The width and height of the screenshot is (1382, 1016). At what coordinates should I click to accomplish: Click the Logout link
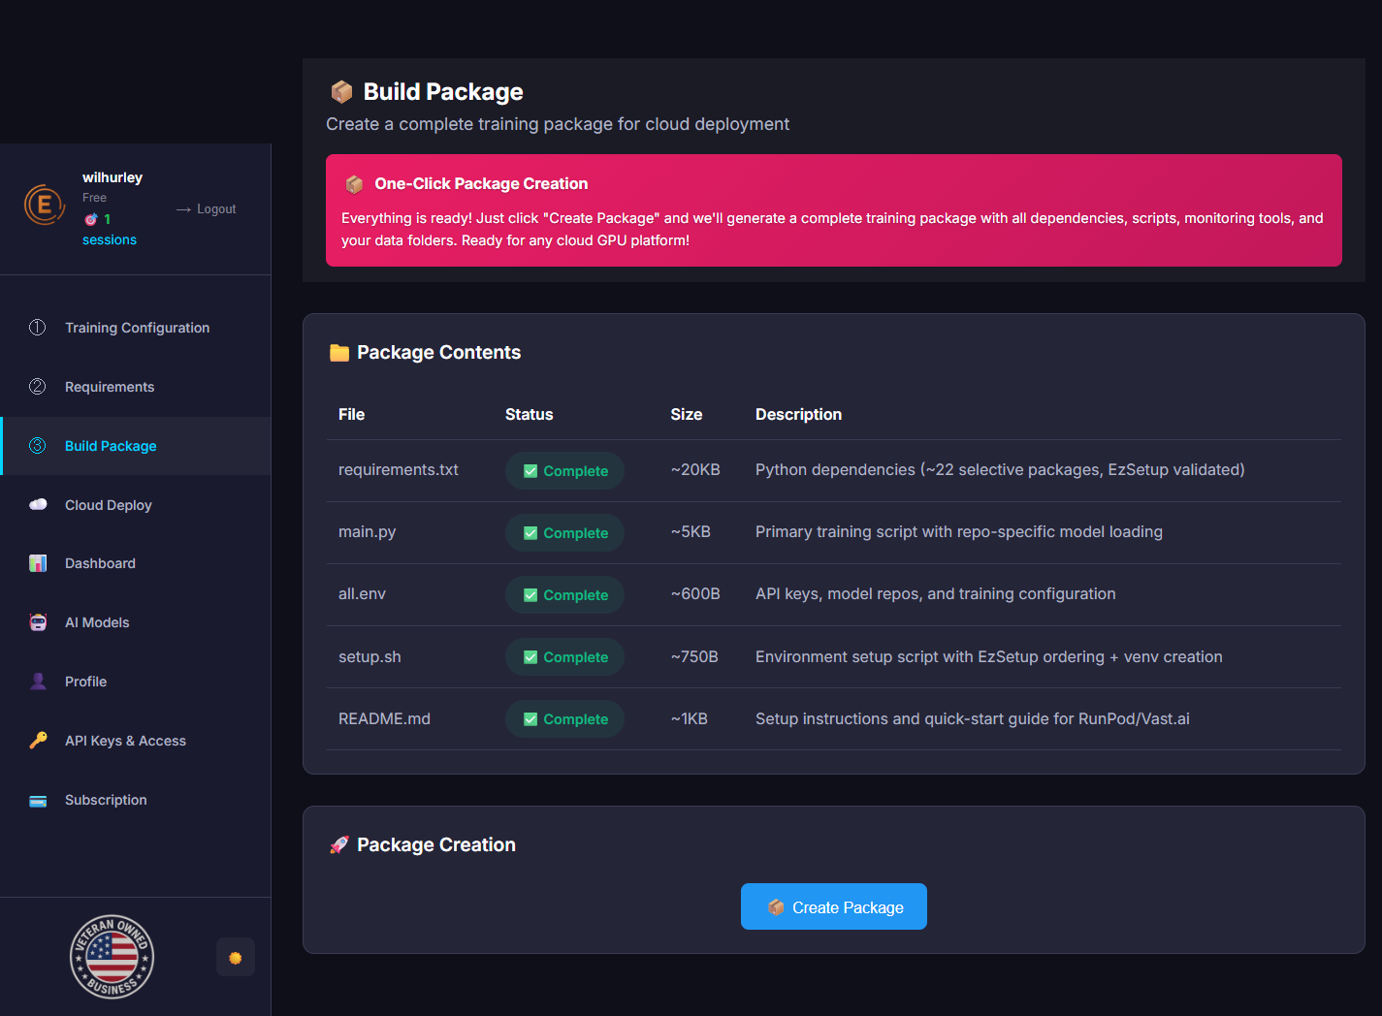pyautogui.click(x=215, y=209)
